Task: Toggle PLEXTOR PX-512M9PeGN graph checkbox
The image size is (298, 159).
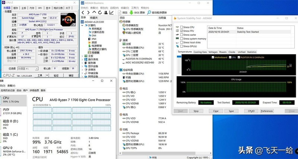Action: click(x=239, y=57)
